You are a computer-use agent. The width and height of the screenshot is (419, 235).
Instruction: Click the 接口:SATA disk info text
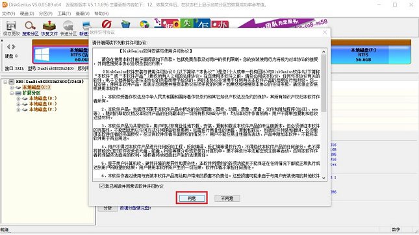coord(14,69)
